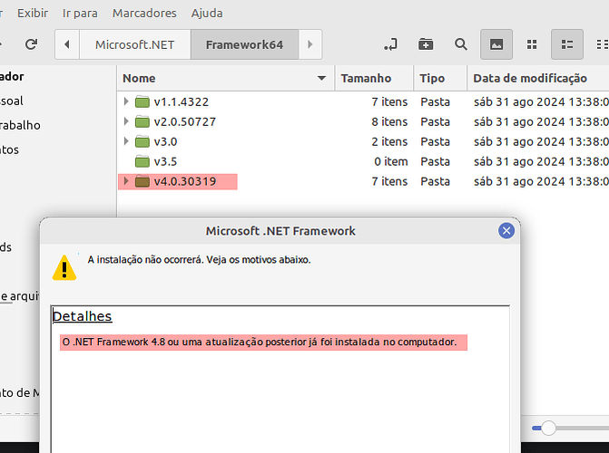Go to the Microsoft.NET path segment
The width and height of the screenshot is (609, 453).
click(134, 44)
